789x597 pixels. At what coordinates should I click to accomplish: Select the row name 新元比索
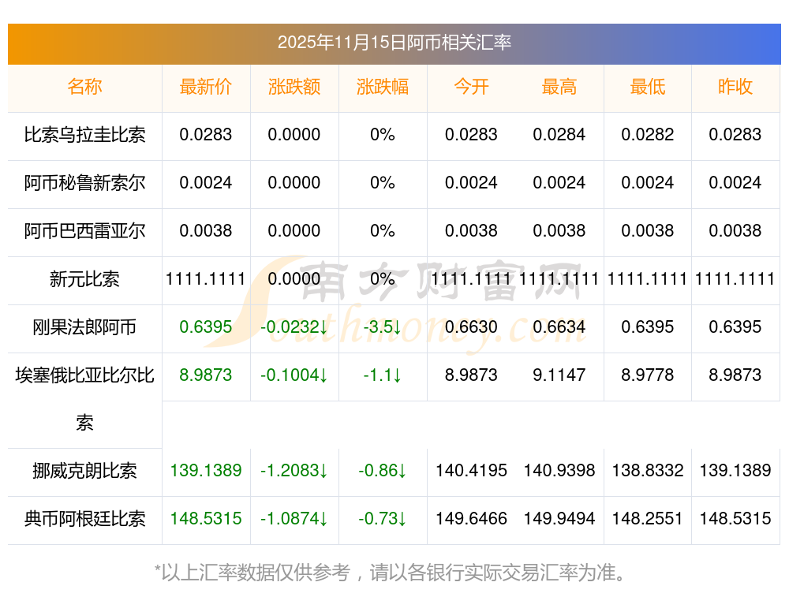coord(84,279)
